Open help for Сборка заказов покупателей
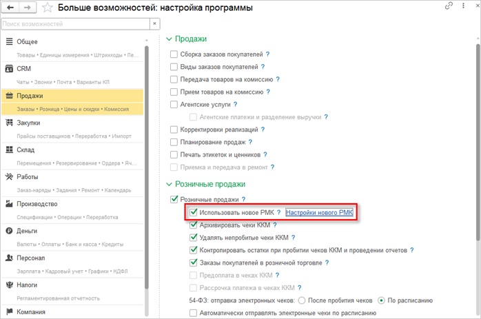This screenshot has width=481, height=319. click(267, 54)
